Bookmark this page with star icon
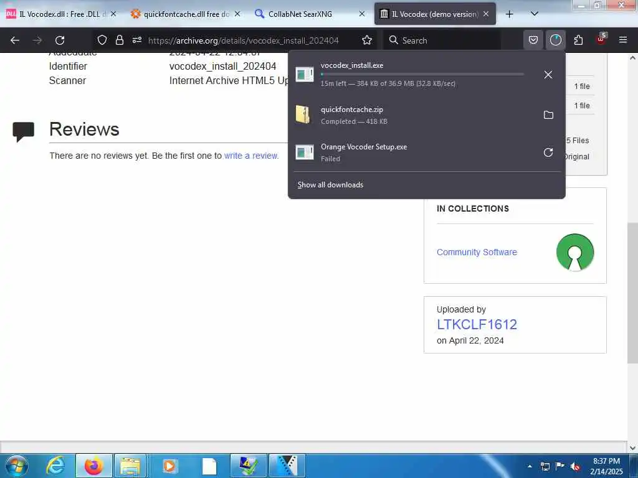This screenshot has height=478, width=638. pos(367,40)
